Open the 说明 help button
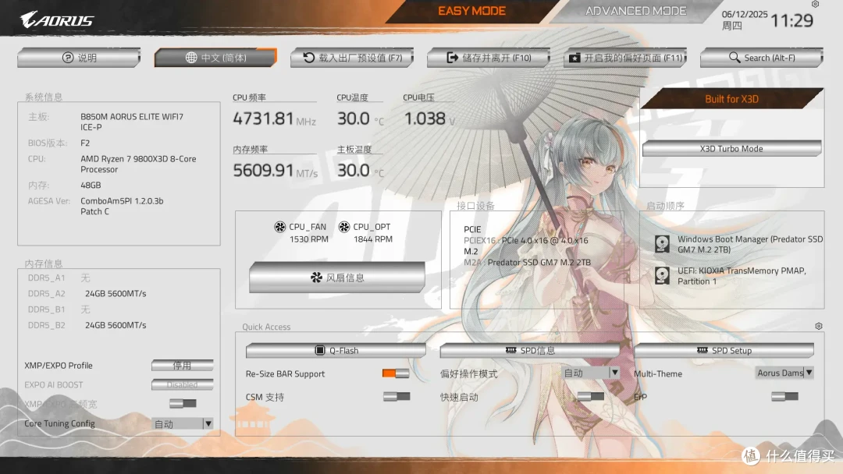Image resolution: width=843 pixels, height=474 pixels. tap(79, 58)
